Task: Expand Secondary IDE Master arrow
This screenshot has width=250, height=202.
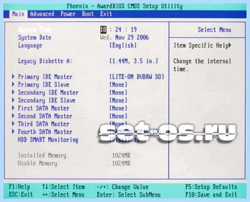Action: click(x=13, y=92)
